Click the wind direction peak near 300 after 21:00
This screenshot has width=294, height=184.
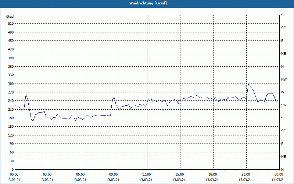pyautogui.click(x=249, y=84)
